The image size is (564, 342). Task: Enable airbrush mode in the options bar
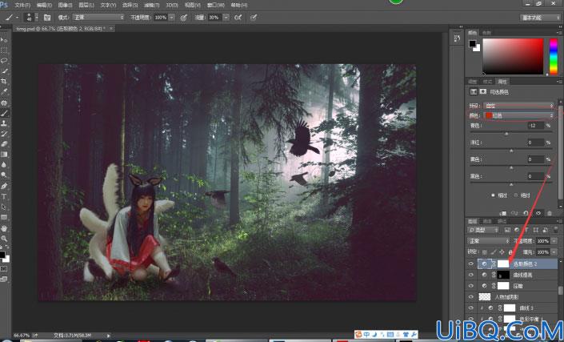click(x=238, y=18)
